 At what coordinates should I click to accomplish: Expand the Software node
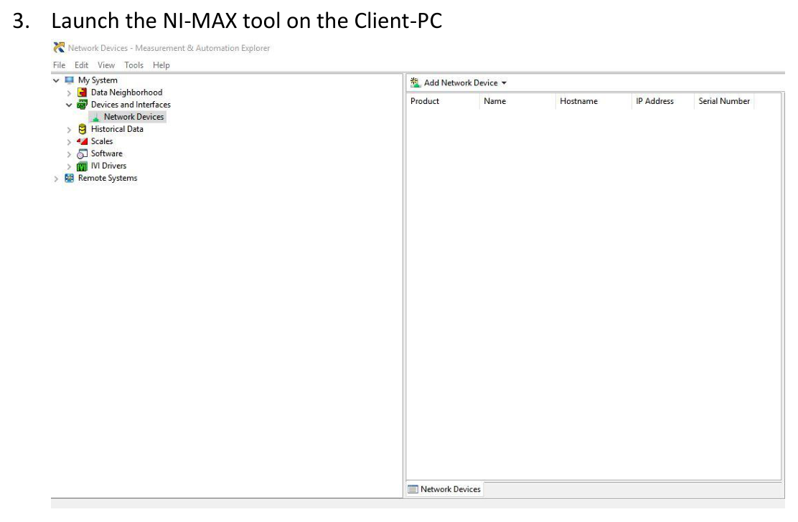tap(69, 154)
